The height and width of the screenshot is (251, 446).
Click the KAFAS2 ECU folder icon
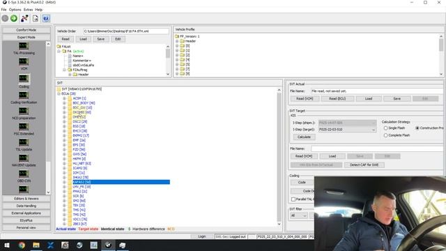coord(70,182)
